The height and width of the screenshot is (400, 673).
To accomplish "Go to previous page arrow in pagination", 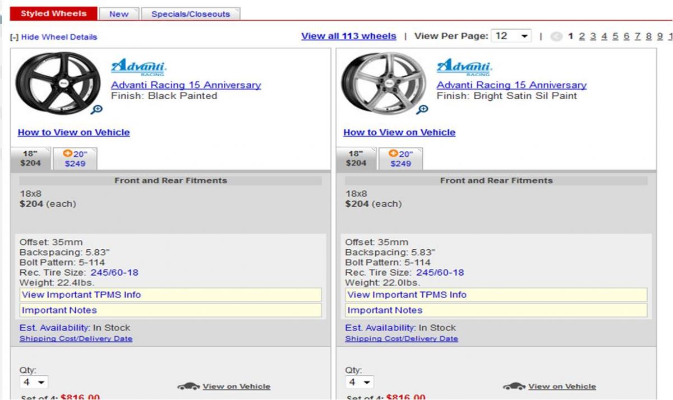I will coord(556,36).
